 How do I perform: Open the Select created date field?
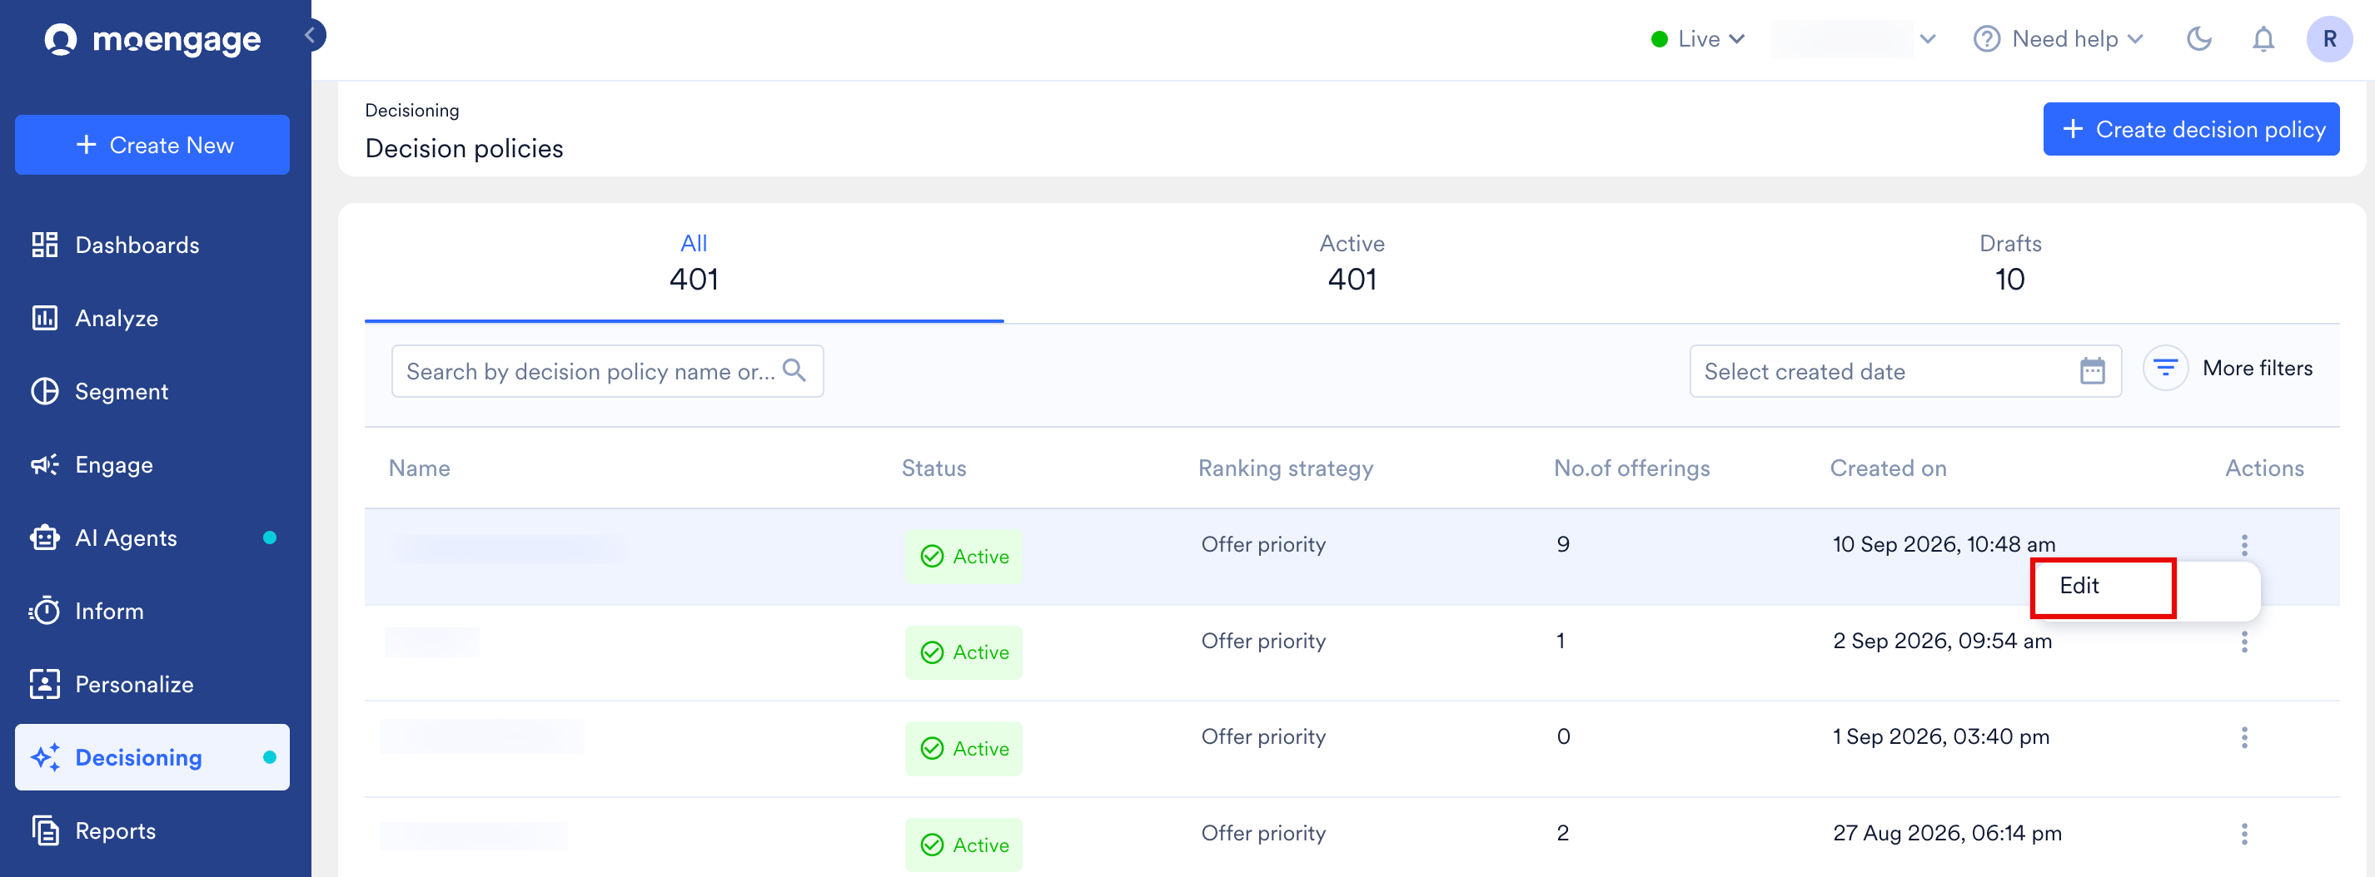pos(1904,371)
